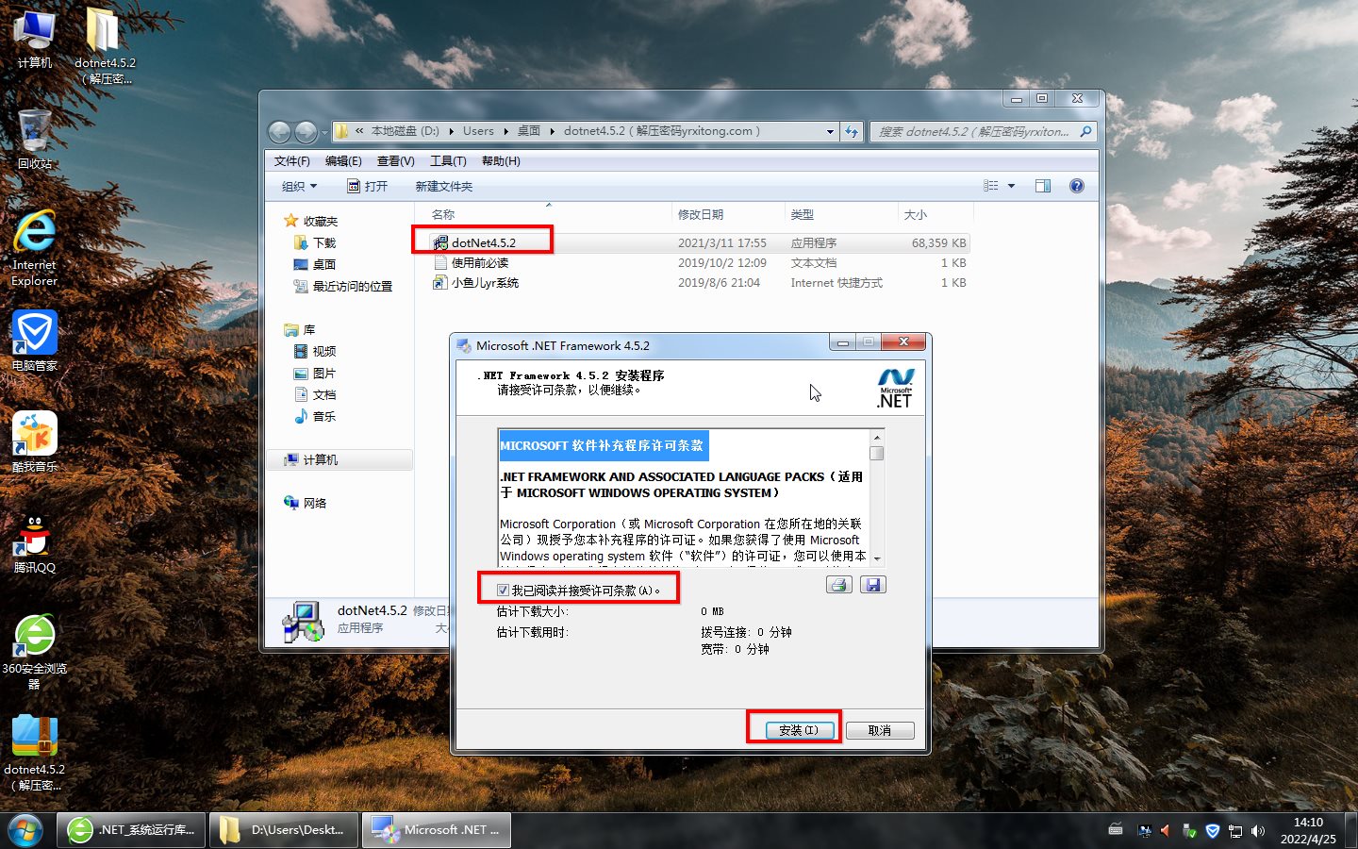
Task: Click 新建文件夹 button in Explorer
Action: pos(444,186)
